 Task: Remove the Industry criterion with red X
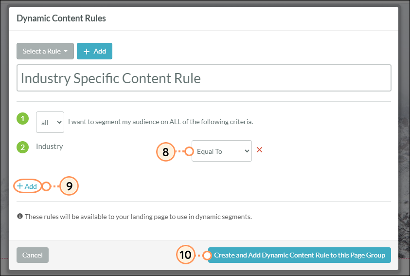[x=259, y=149]
